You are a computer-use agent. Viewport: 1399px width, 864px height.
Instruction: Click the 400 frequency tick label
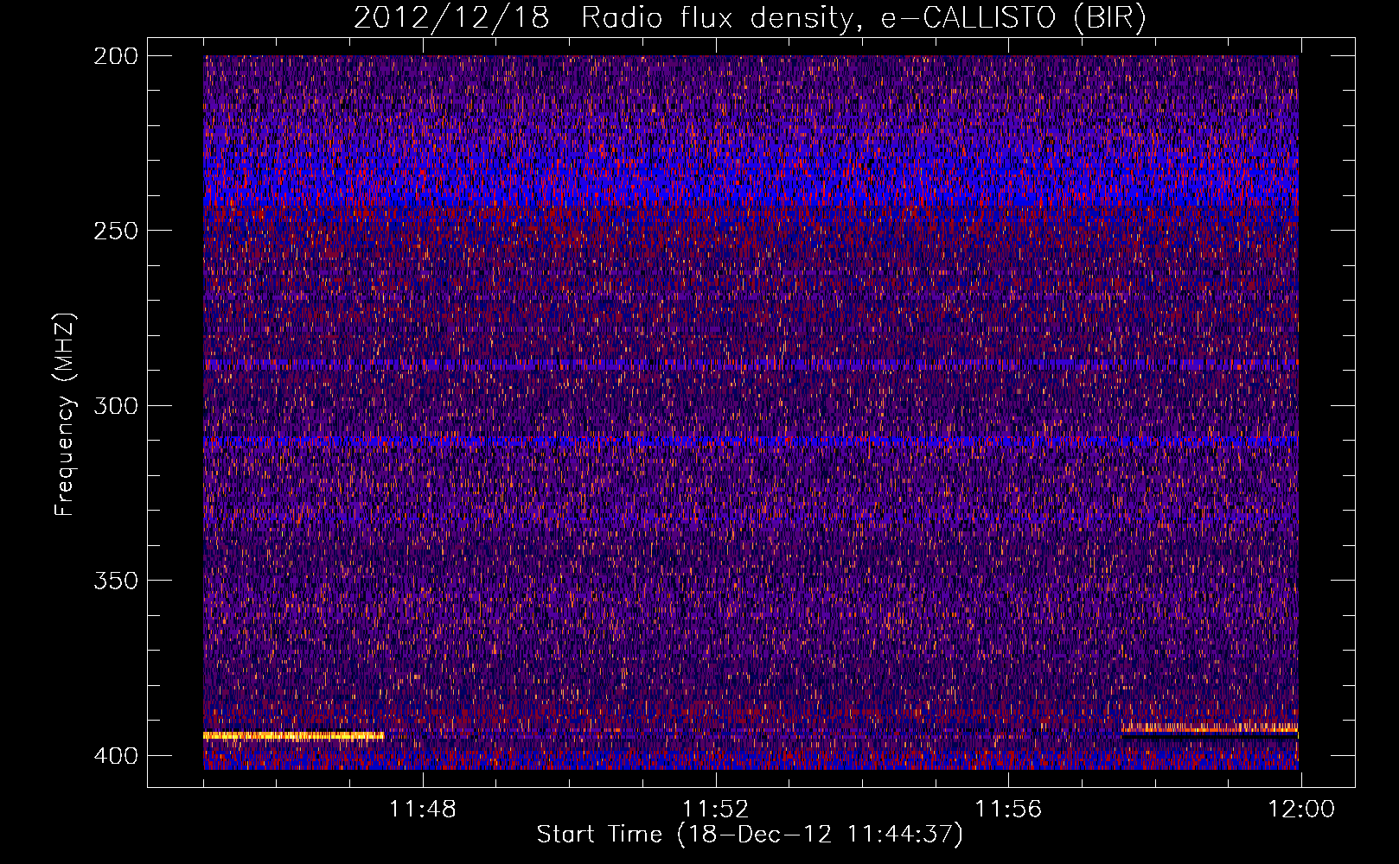115,755
